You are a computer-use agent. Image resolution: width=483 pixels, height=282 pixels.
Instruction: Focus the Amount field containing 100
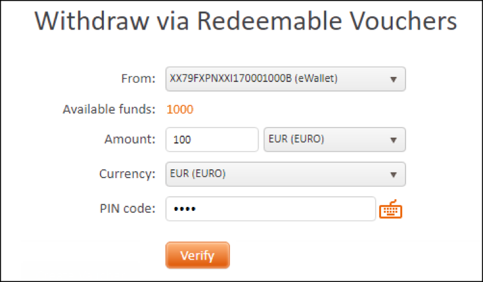[x=212, y=140]
